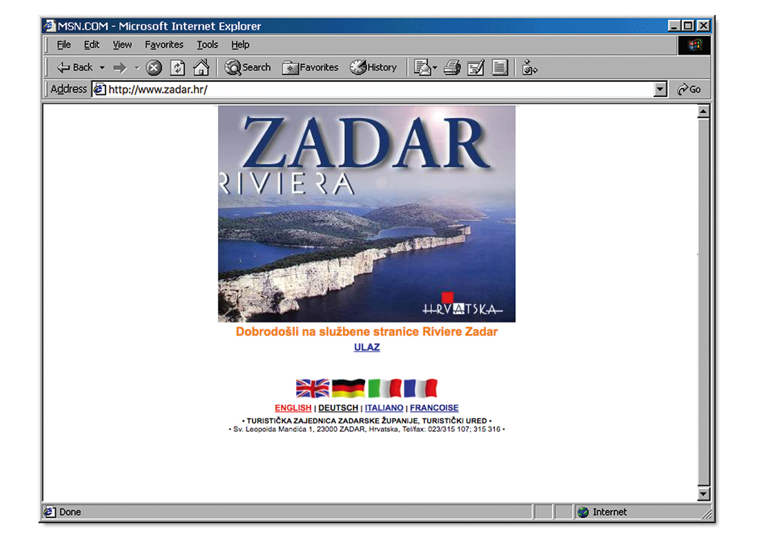This screenshot has height=542, width=767.
Task: Click the Stop loading icon
Action: click(x=153, y=67)
